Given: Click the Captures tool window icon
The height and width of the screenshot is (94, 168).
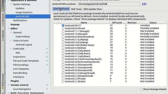Looking at the screenshot, I should click(3, 40).
